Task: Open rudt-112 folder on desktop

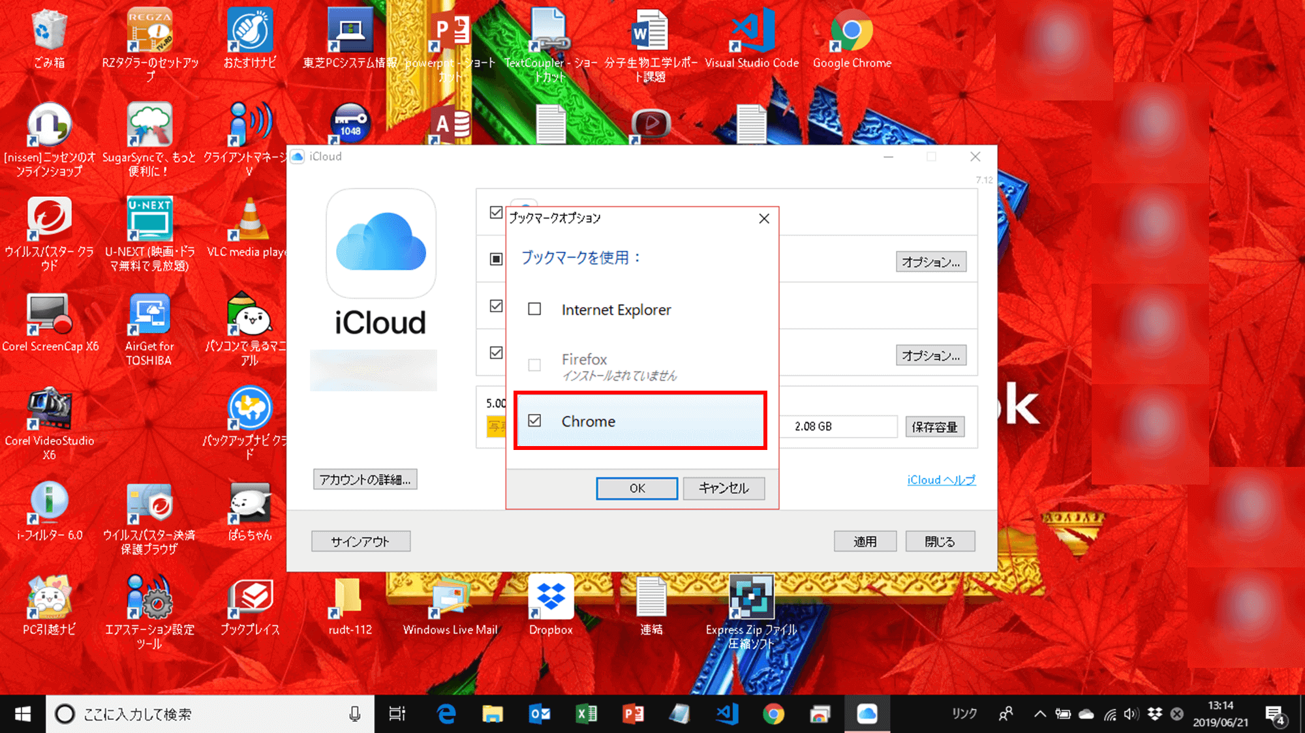Action: pyautogui.click(x=350, y=606)
